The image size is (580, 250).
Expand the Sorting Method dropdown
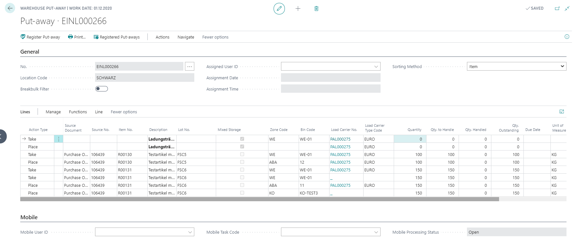[516, 66]
